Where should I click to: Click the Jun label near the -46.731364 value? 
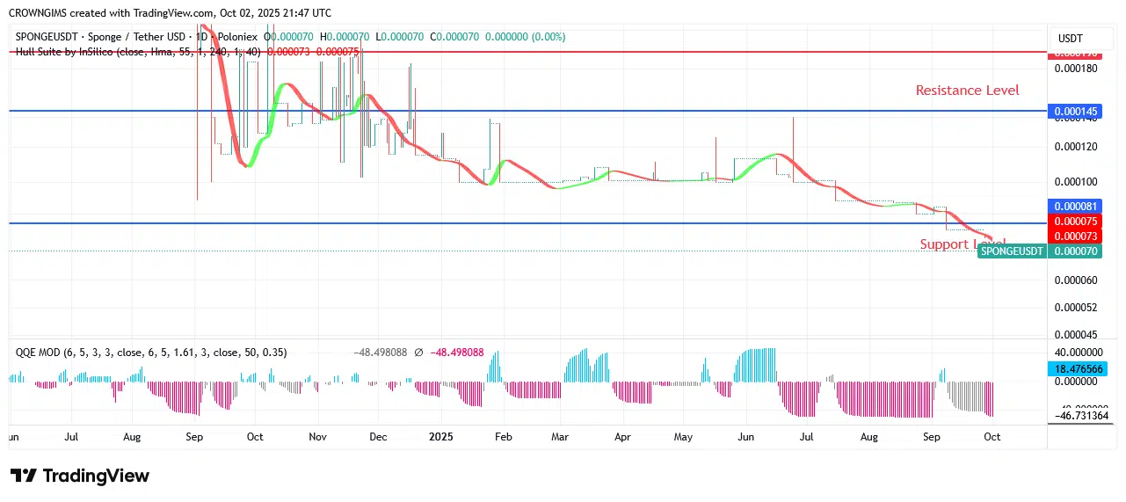[746, 436]
